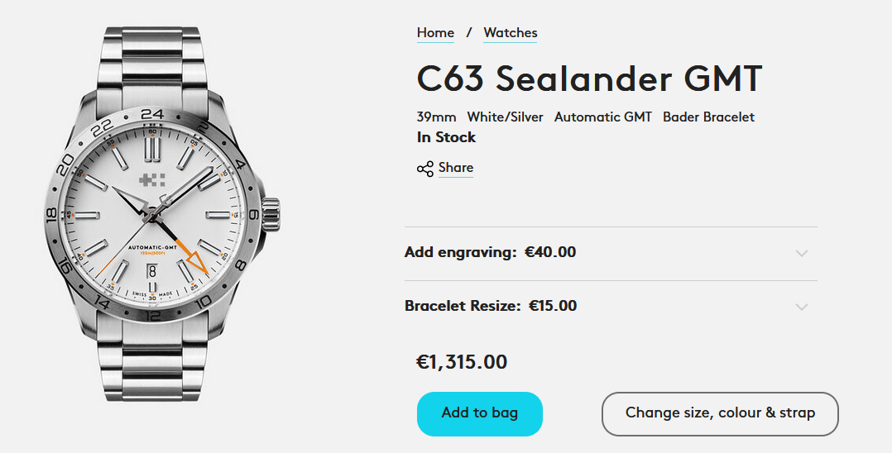
Task: Click the date window on the dial
Action: pos(152,270)
